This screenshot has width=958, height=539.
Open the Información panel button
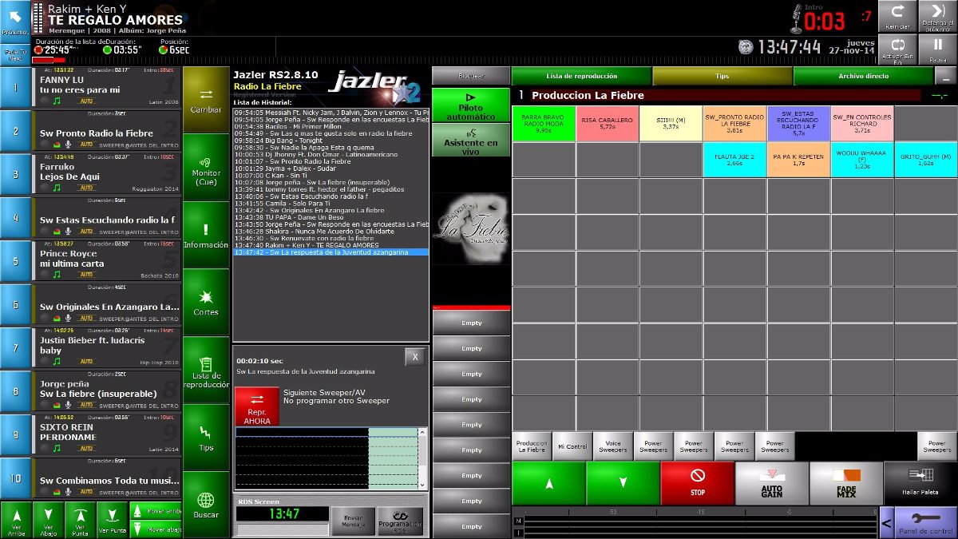(206, 235)
